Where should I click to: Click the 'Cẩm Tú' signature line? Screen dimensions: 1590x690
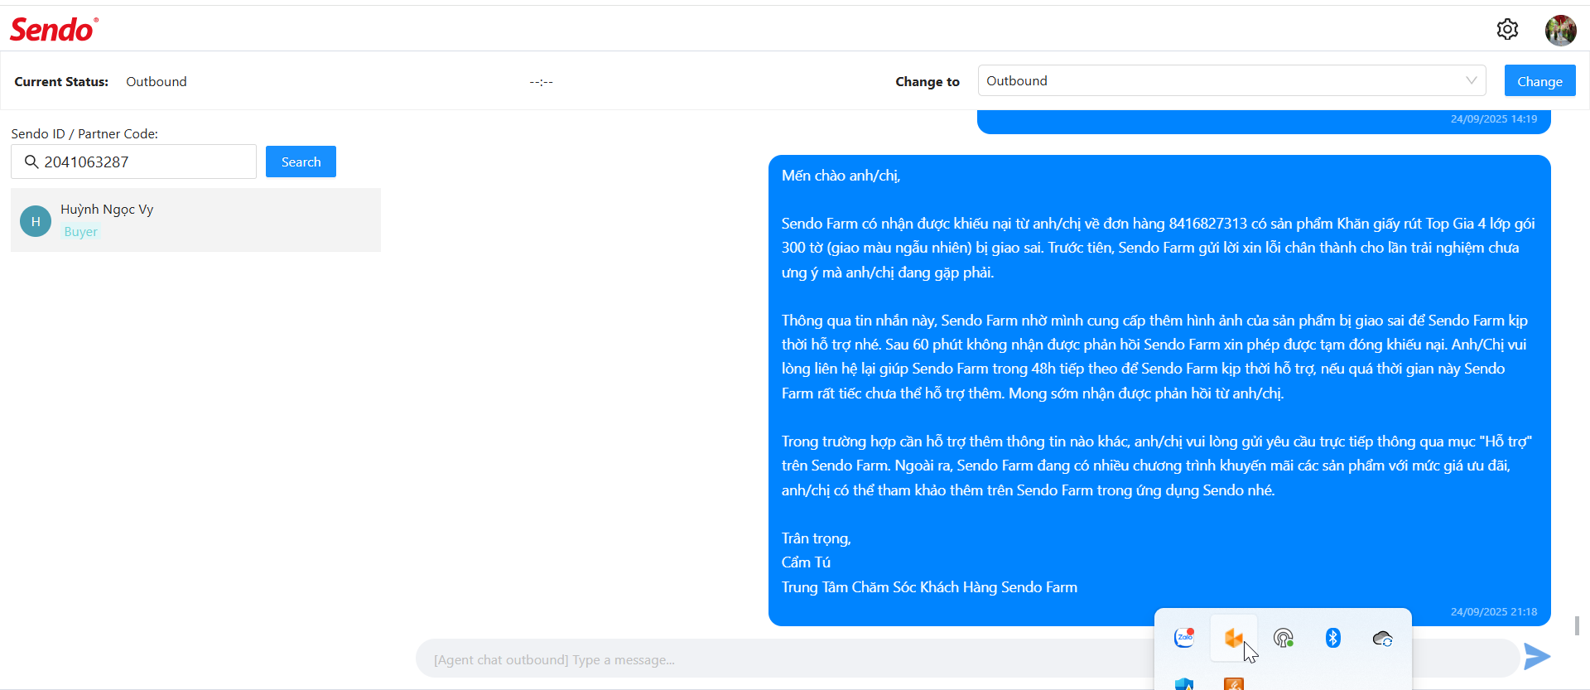tap(806, 562)
